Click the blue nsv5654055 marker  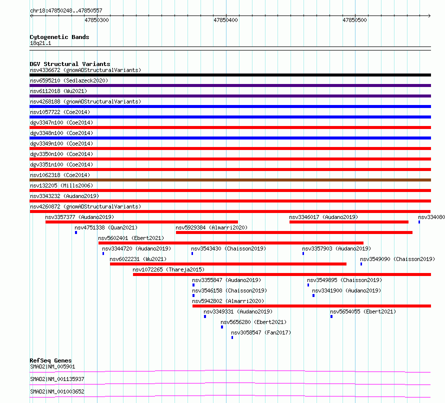pyautogui.click(x=331, y=316)
